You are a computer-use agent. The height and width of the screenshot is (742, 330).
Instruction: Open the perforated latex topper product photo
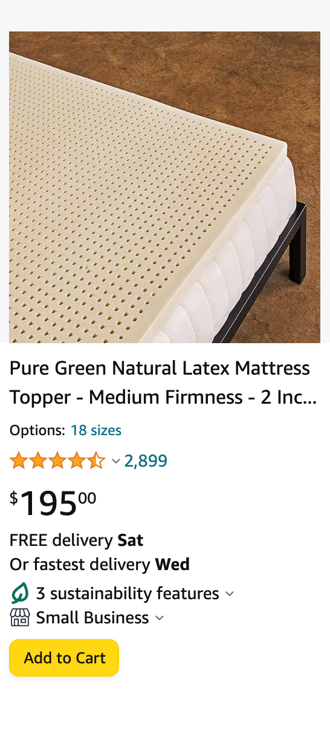164,187
